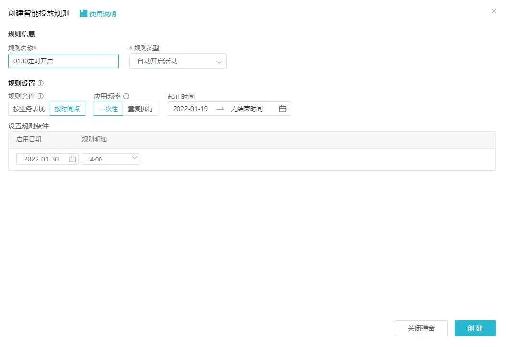This screenshot has width=506, height=347.
Task: Click the info icon next to 规则条件
Action: 41,96
